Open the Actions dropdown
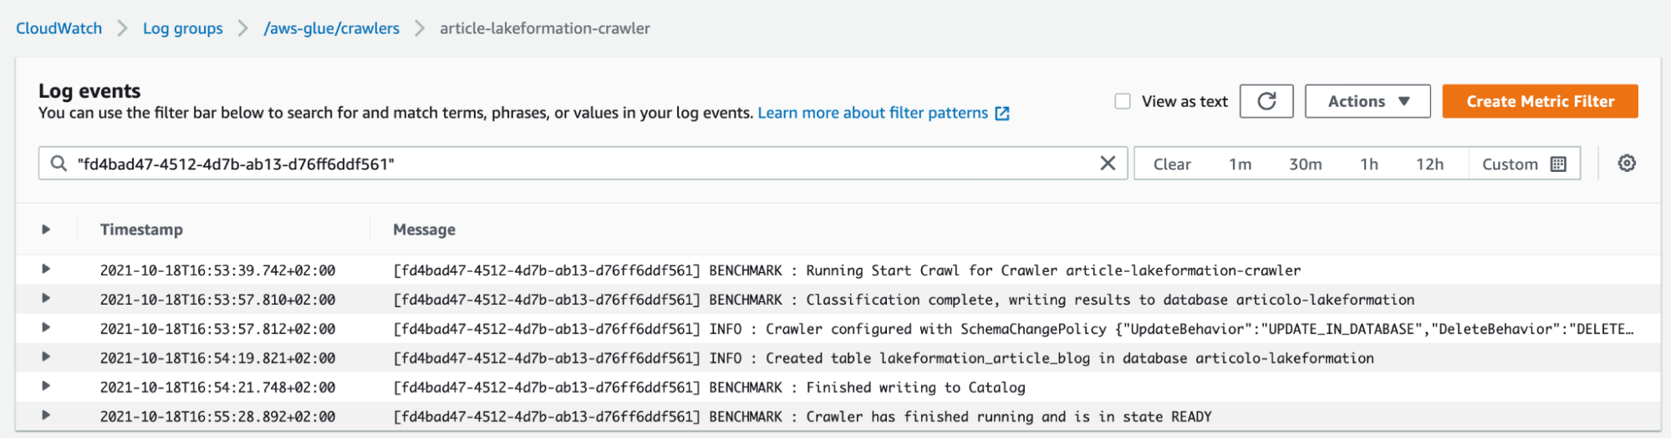The width and height of the screenshot is (1671, 439). 1368,101
